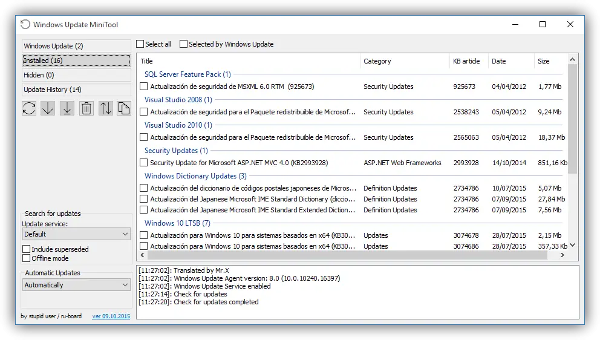600x340 pixels.
Task: Click the download-only arrow icon
Action: point(48,108)
